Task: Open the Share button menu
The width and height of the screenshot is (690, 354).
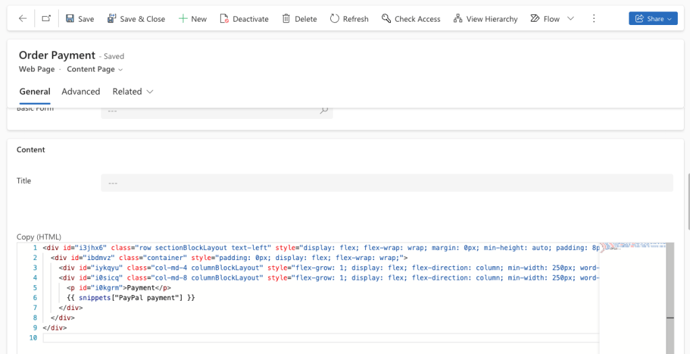Action: [653, 19]
